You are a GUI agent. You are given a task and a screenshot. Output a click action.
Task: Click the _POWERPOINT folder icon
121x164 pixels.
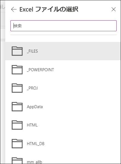17,70
